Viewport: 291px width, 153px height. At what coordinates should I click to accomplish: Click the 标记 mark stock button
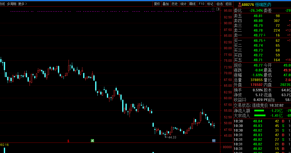(210, 4)
